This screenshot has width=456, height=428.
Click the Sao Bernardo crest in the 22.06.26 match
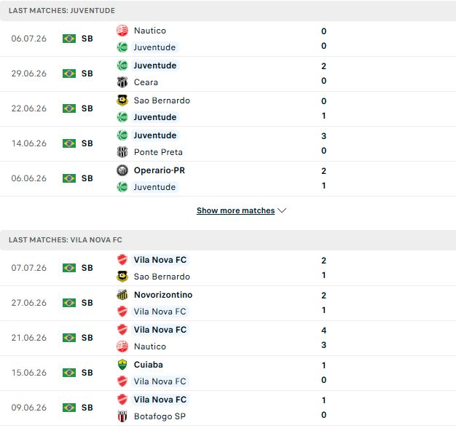[x=122, y=100]
